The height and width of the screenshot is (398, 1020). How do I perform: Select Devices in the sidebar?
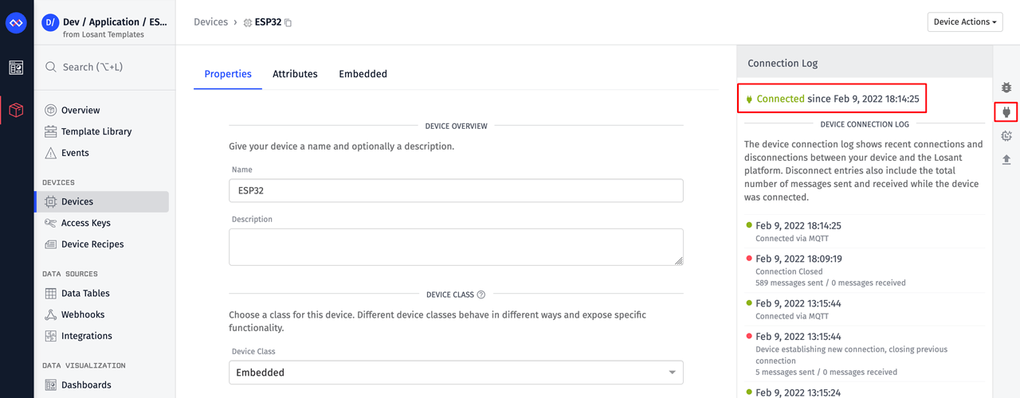pos(102,201)
